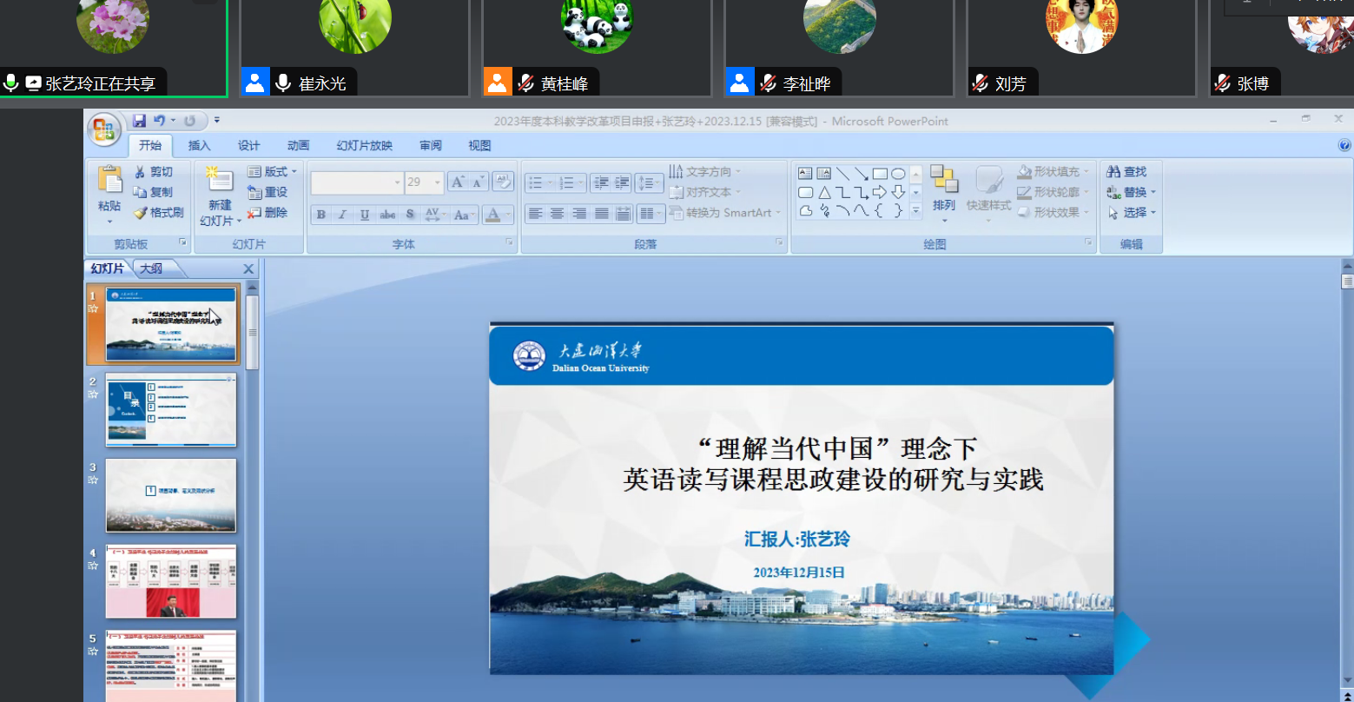
Task: Select slide 4 thumbnail in slide panel
Action: tap(171, 581)
